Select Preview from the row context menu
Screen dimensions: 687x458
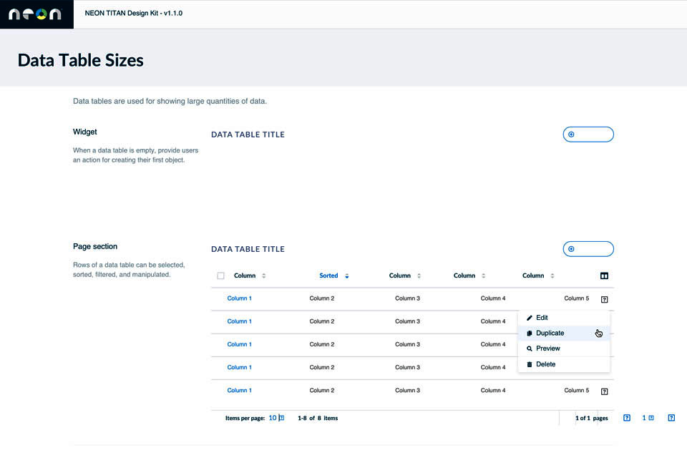coord(547,349)
